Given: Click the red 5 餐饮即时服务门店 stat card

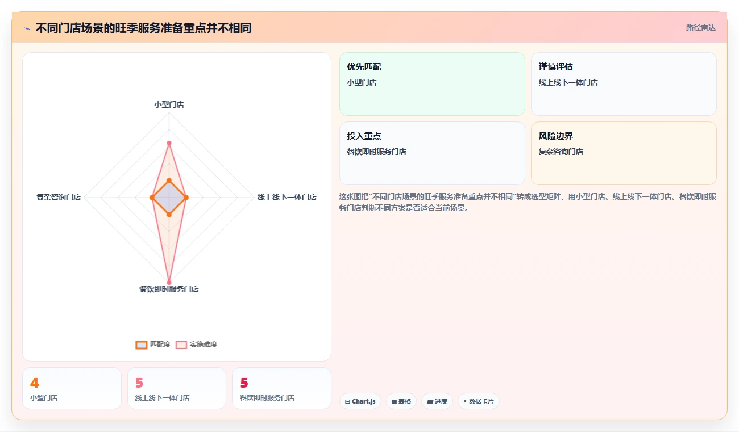Looking at the screenshot, I should [x=281, y=388].
